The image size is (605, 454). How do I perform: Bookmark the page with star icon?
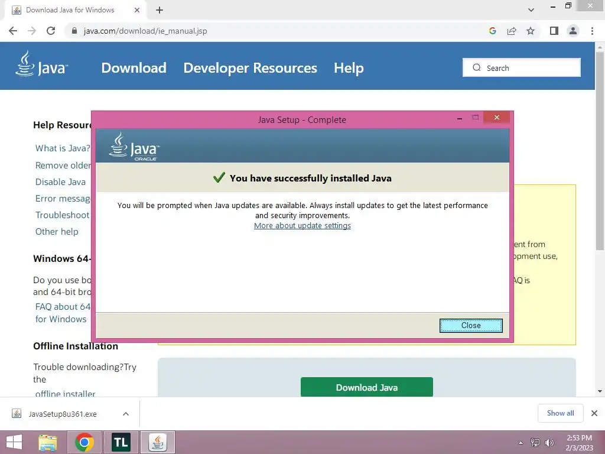pos(531,31)
